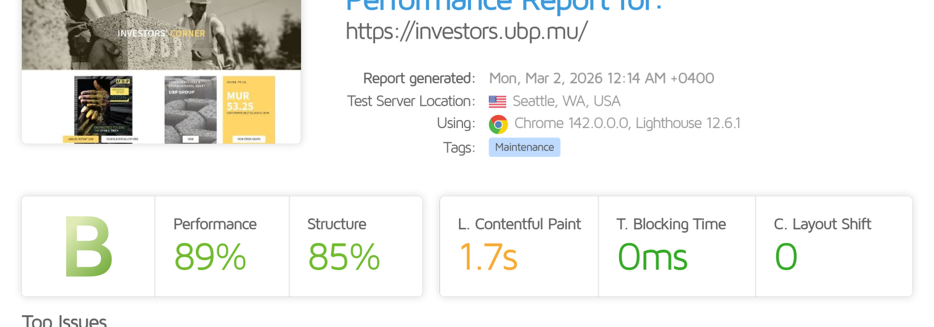This screenshot has width=934, height=327.
Task: Click the US flag icon
Action: coord(497,102)
